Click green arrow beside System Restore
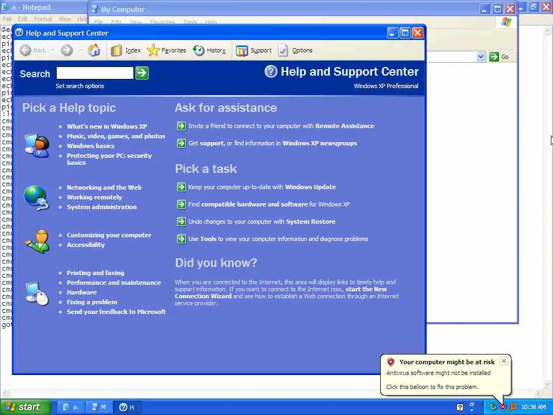 click(x=181, y=222)
